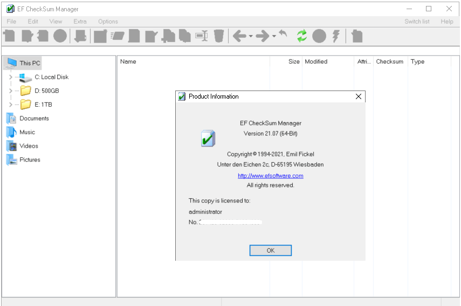Click the slanted eraser-shaped toolbar icon
This screenshot has height=306, width=461.
click(118, 36)
